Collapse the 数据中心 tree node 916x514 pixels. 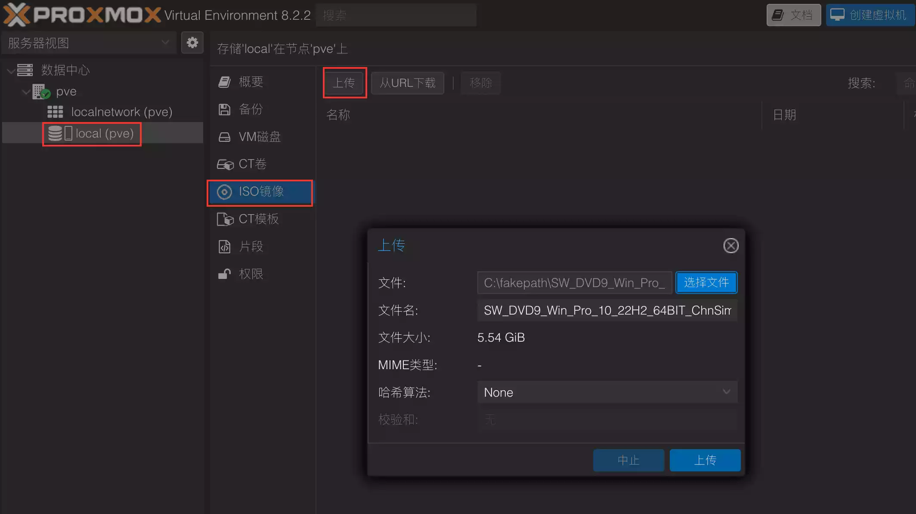pyautogui.click(x=11, y=70)
